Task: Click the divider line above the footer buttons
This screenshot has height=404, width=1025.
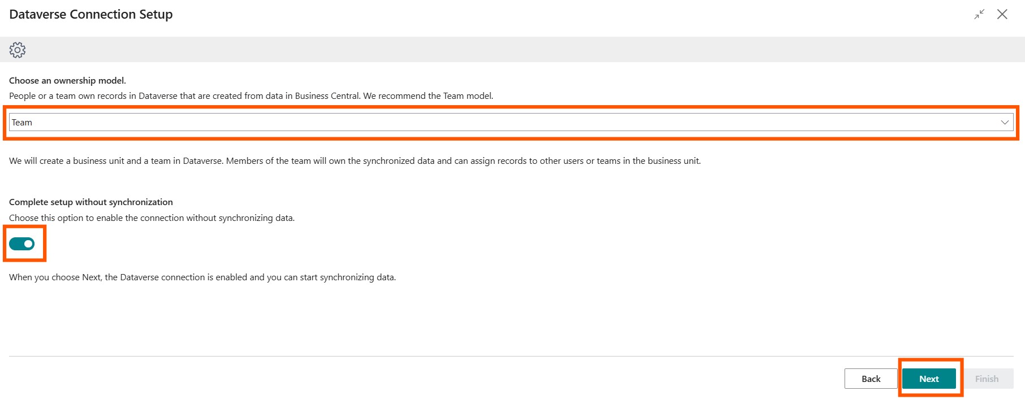Action: (x=509, y=356)
